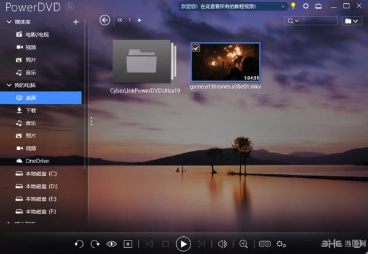The width and height of the screenshot is (368, 254).
Task: Mute the volume speaker icon
Action: [222, 244]
